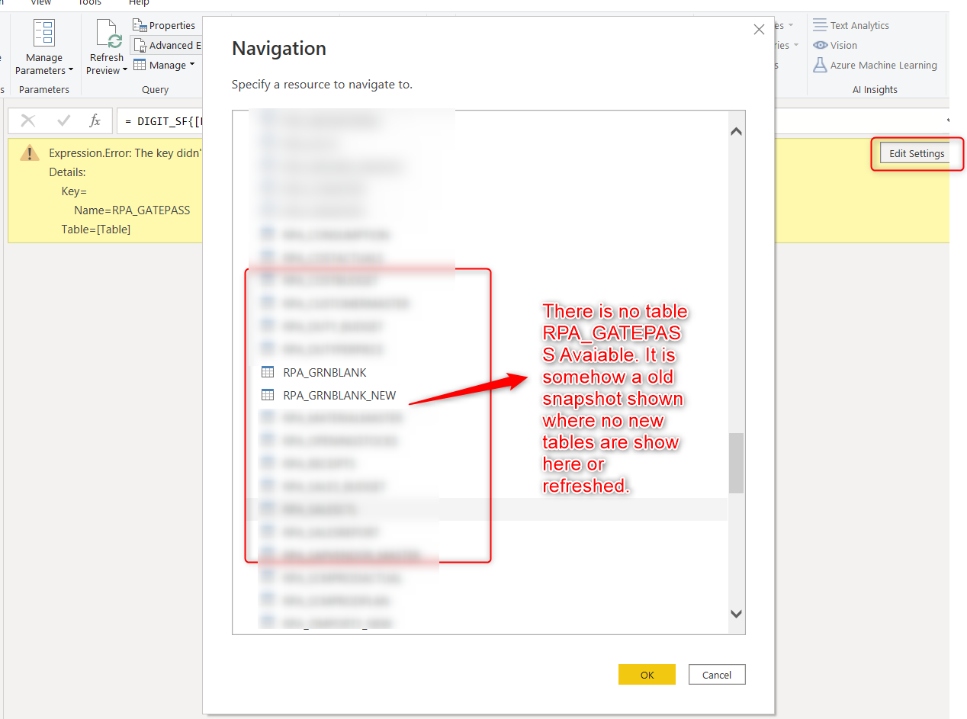Click the fx formula function icon
Viewport: 967px width, 719px height.
pyautogui.click(x=95, y=120)
